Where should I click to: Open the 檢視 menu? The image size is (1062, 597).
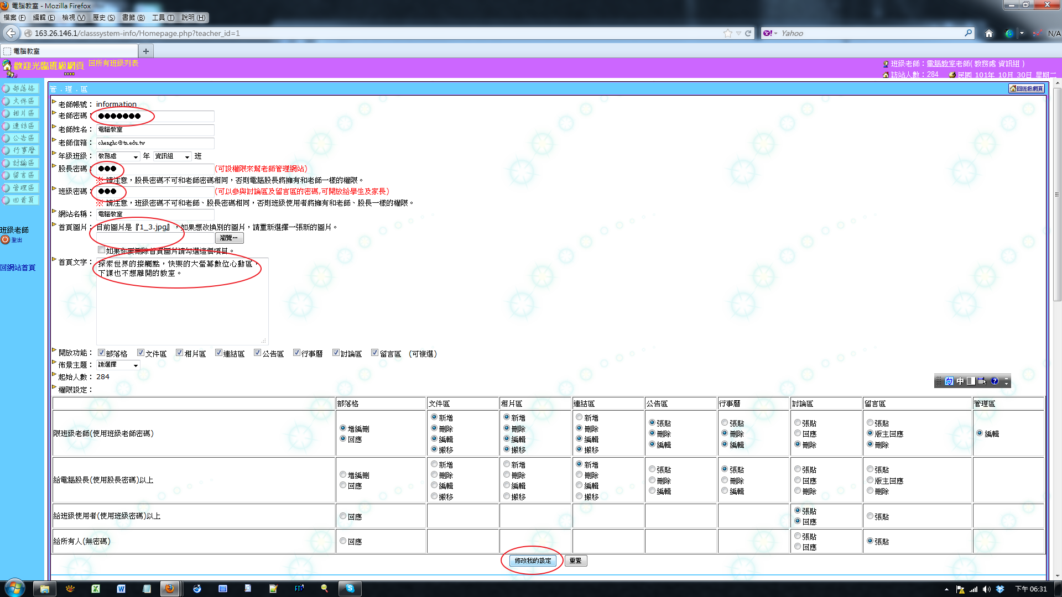(x=74, y=18)
